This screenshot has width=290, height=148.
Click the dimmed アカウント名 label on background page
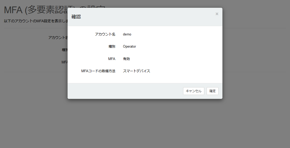coord(58,38)
